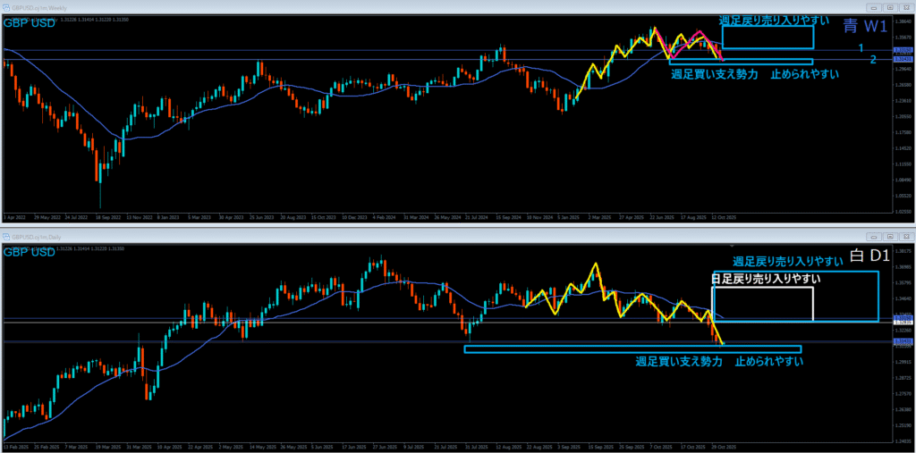Minimize the weekly GBPUSD chart window
Screen dimensions: 916x453
pos(874,8)
